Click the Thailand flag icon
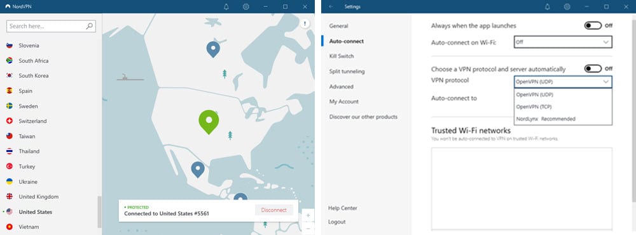Viewport: 636px width, 235px height. click(10, 151)
